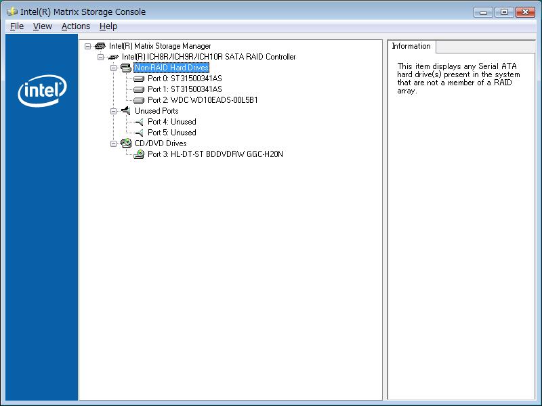Open the View menu
The image size is (542, 406).
coord(43,26)
